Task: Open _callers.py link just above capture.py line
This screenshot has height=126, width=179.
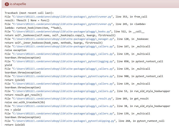Action: 62,69
